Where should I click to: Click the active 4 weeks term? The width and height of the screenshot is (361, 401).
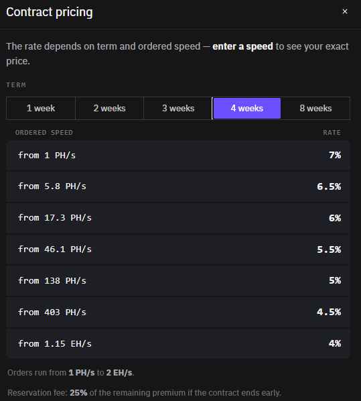tap(246, 108)
